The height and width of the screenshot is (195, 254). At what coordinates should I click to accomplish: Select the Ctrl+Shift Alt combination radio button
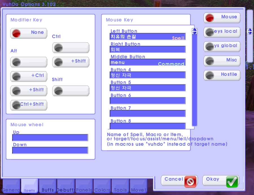pyautogui.click(x=29, y=105)
